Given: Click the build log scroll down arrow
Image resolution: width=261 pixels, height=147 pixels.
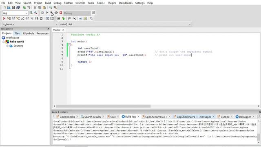Looking at the screenshot, I should pos(258,143).
